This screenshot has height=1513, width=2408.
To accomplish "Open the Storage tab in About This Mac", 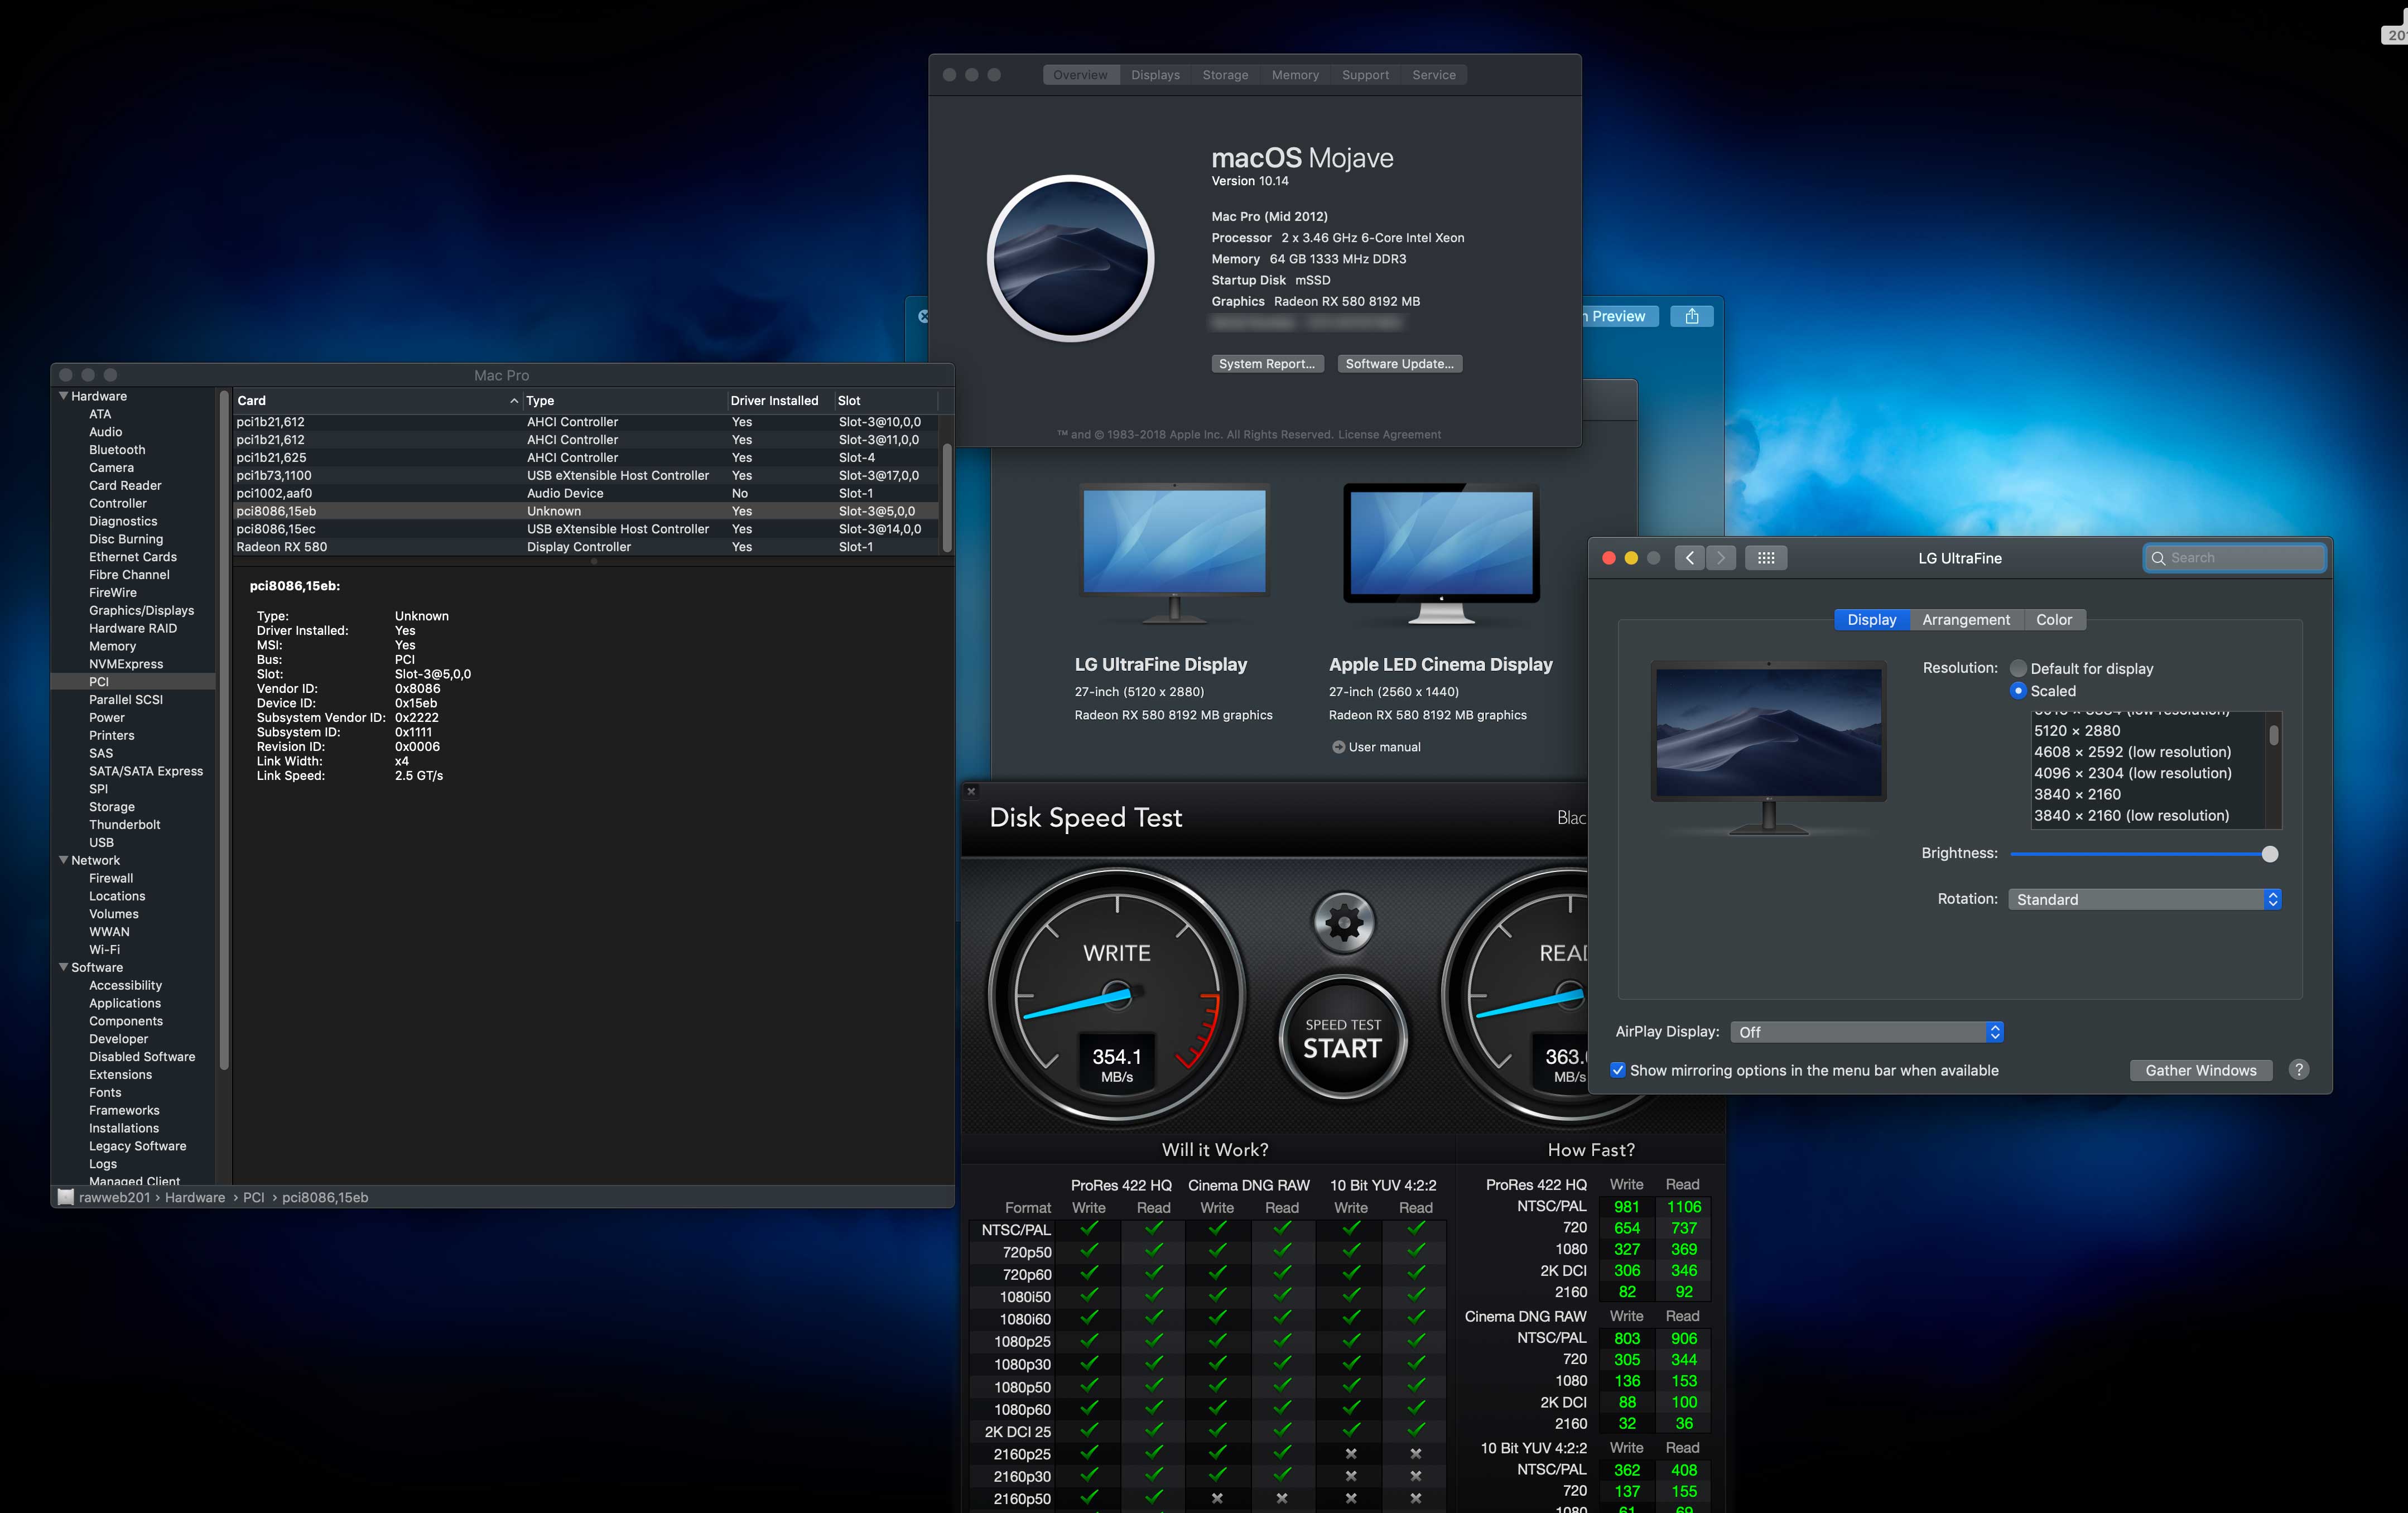I will (1224, 75).
